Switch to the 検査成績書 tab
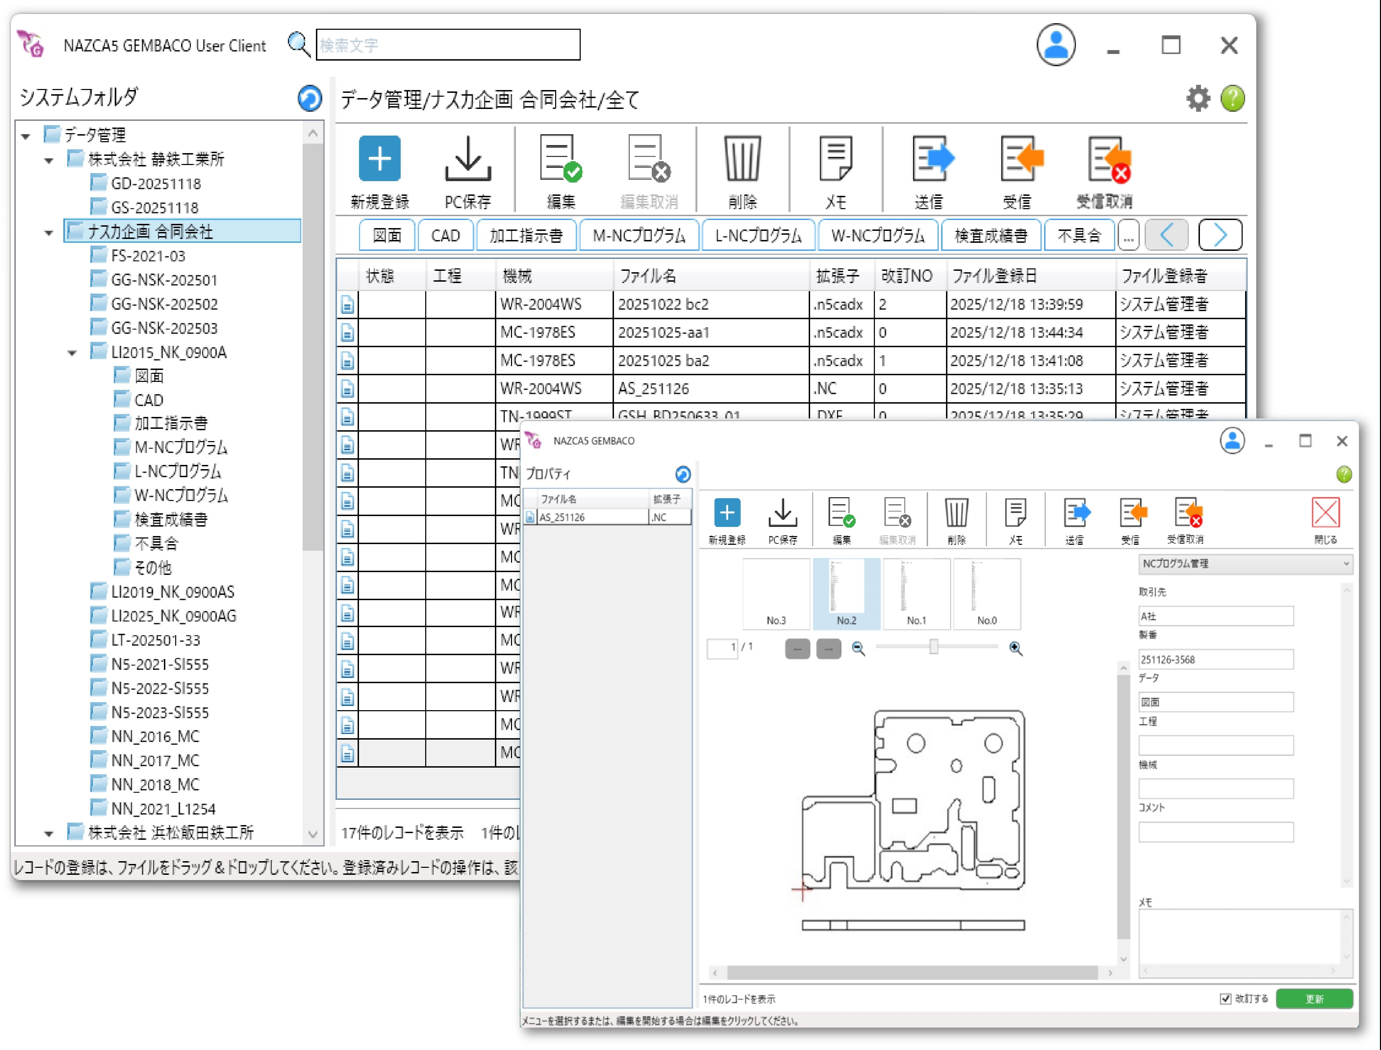The image size is (1381, 1050). tap(990, 236)
